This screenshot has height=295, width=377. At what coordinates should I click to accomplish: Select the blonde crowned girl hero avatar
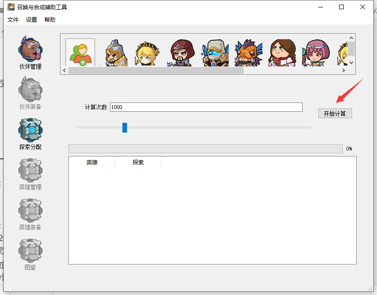(x=147, y=54)
